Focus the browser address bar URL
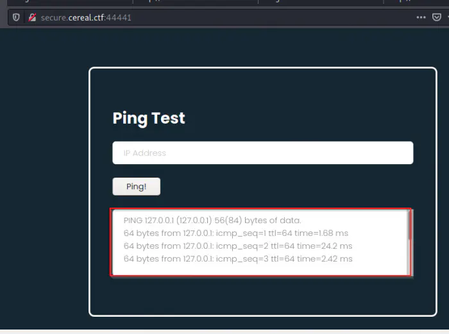The width and height of the screenshot is (449, 334). coord(192,17)
